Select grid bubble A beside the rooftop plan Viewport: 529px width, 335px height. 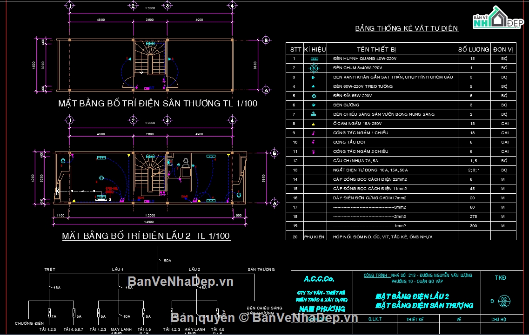(266, 90)
